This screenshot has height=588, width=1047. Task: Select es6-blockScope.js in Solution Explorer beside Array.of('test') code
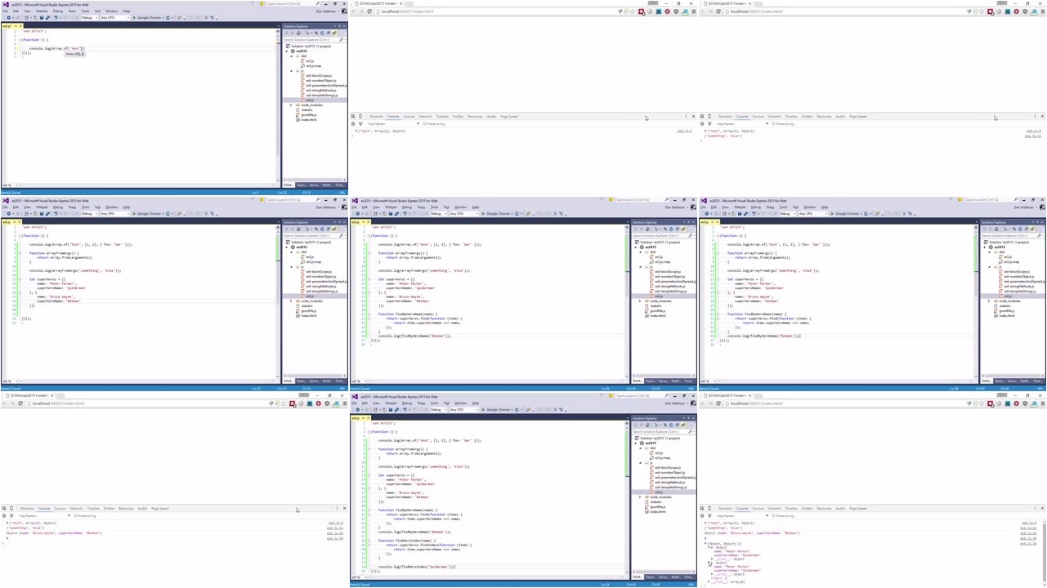click(x=319, y=76)
